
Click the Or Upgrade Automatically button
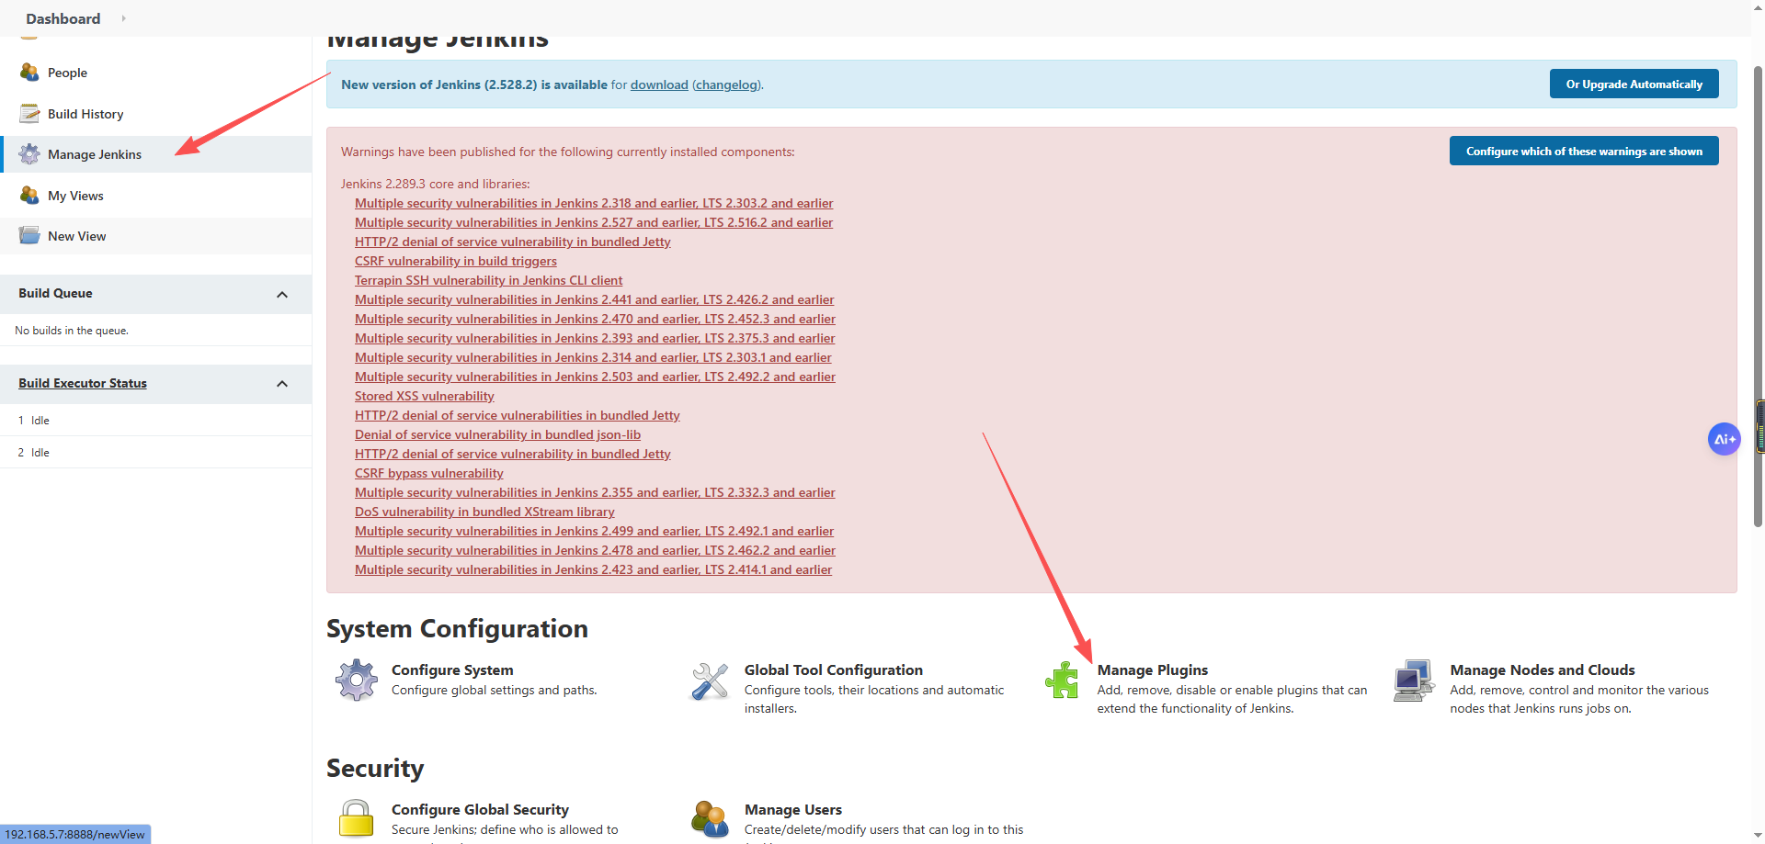tap(1634, 84)
